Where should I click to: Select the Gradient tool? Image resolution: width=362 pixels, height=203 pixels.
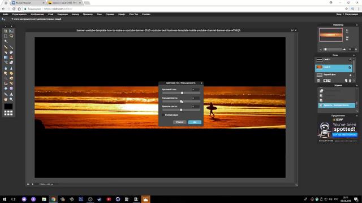coord(6,58)
